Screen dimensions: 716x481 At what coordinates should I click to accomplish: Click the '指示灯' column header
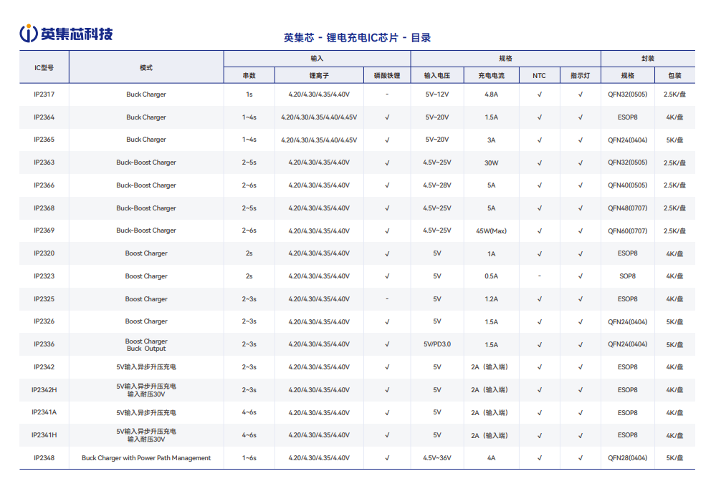click(x=581, y=76)
